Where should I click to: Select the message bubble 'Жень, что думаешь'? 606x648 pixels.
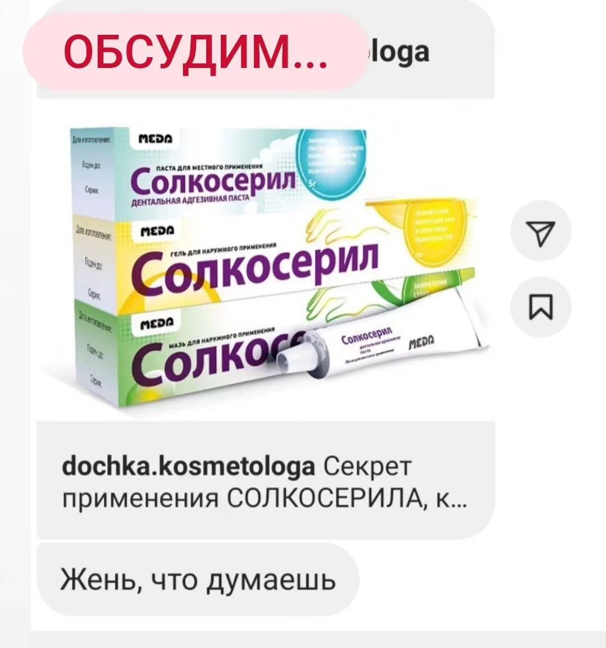(198, 580)
